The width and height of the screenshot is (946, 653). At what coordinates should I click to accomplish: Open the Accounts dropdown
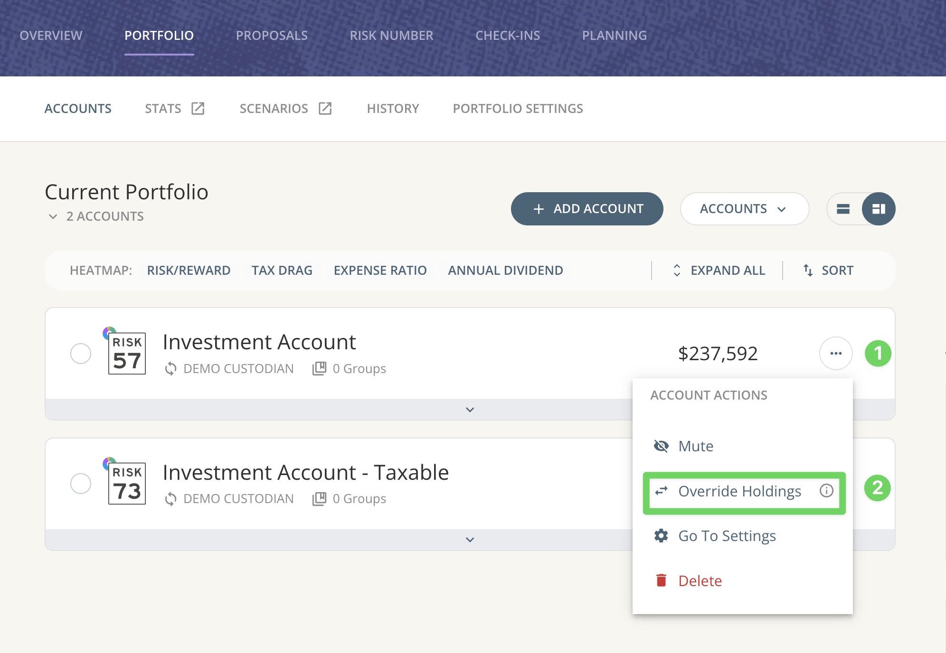744,209
